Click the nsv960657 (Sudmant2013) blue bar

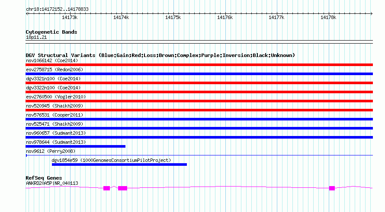pos(199,137)
